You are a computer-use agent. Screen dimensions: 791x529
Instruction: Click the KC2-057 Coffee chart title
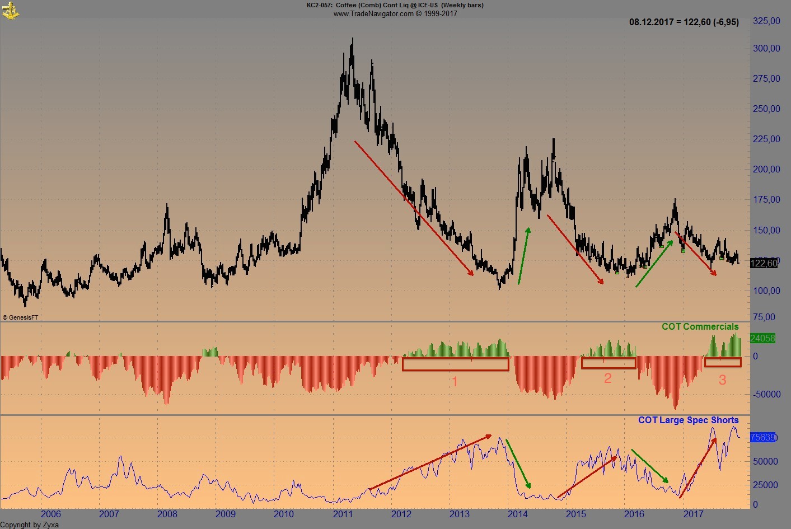pyautogui.click(x=395, y=5)
